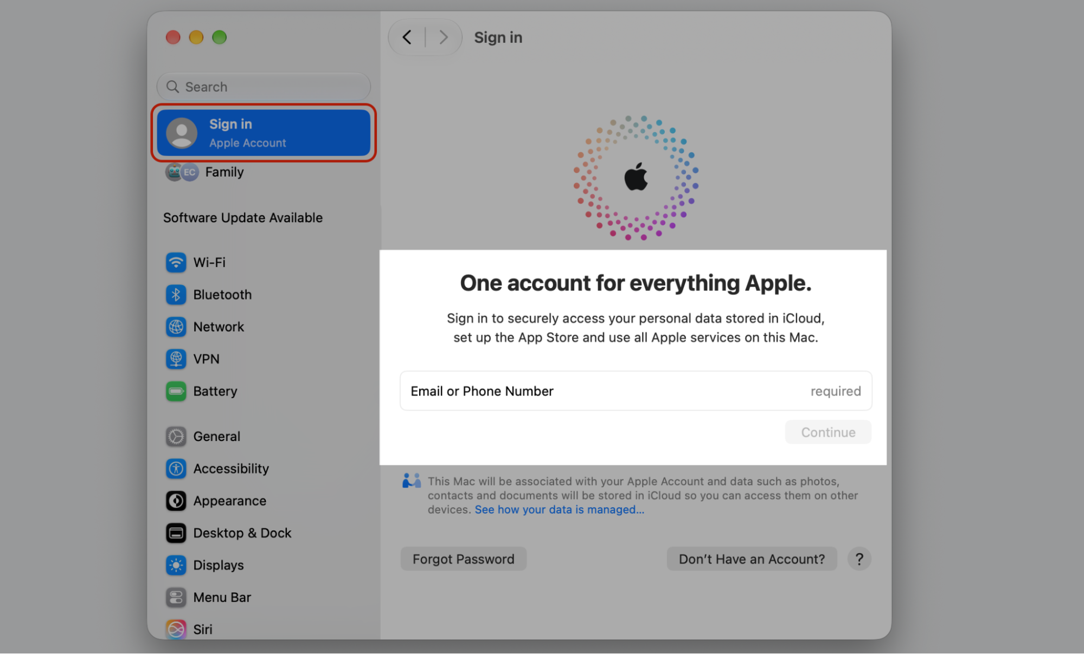Open the Family settings row

264,172
